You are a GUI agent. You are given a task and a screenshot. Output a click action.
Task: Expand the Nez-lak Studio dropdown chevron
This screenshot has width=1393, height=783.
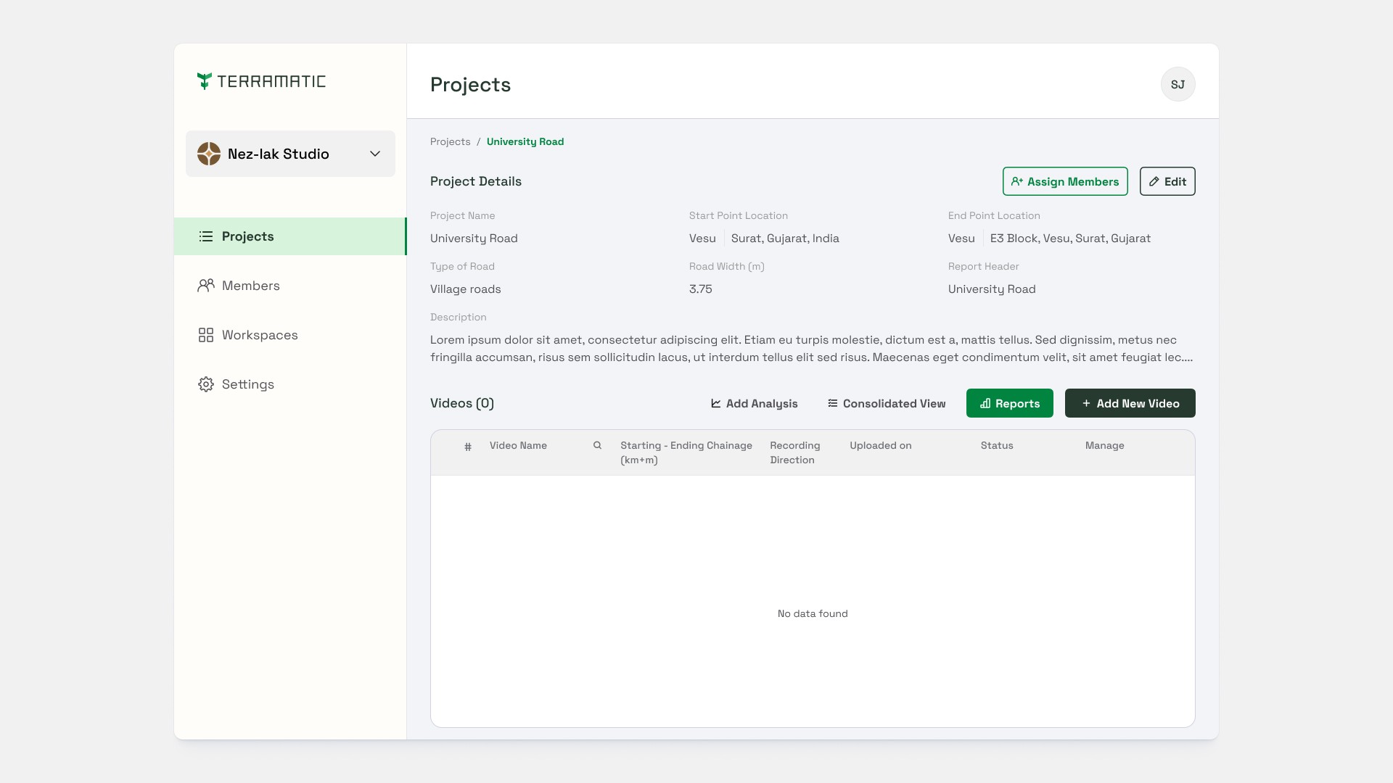tap(375, 154)
